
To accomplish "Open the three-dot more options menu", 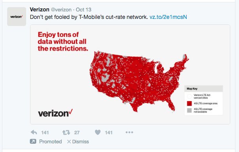I will (129, 132).
